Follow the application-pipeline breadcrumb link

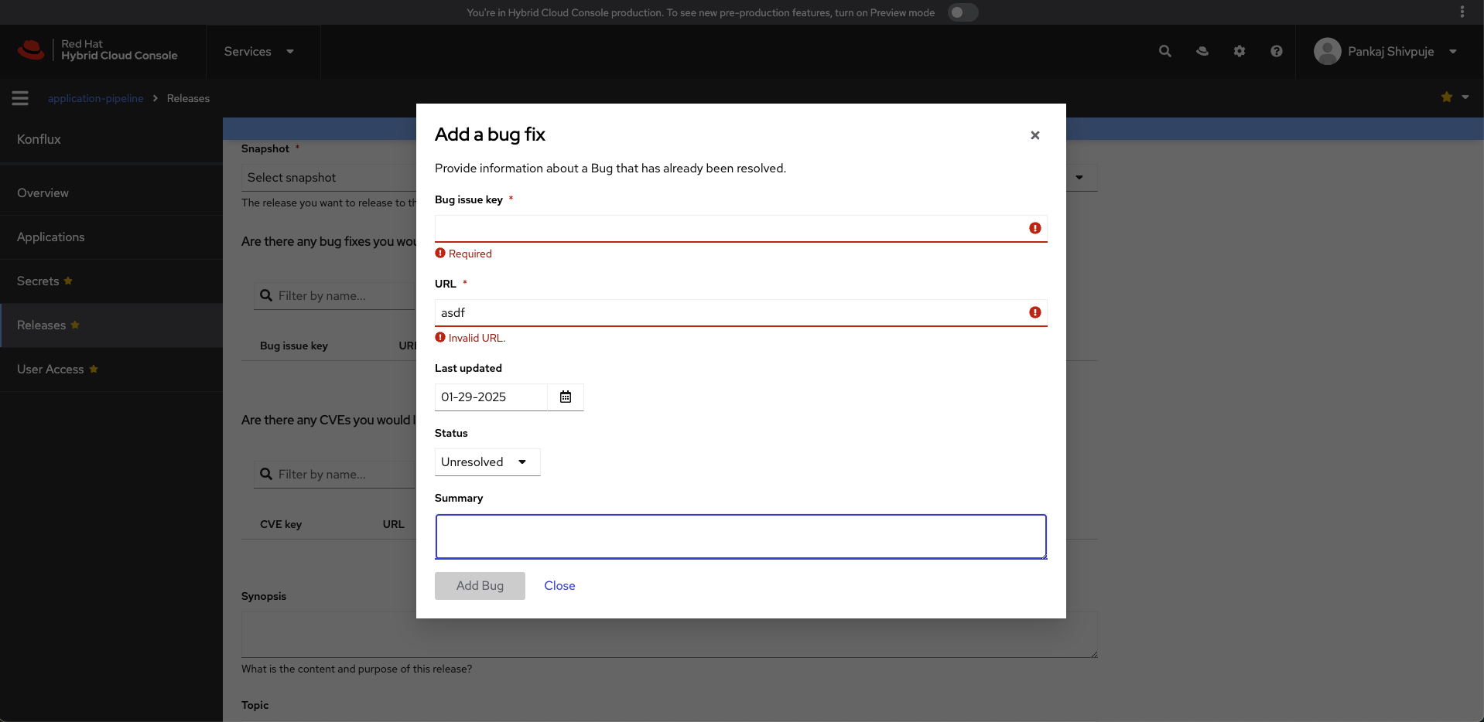tap(96, 98)
